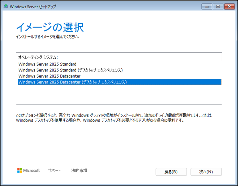Screen dimensions: 238x186
Task: Click the Windows Server setup title bar icon
Action: (x=6, y=6)
